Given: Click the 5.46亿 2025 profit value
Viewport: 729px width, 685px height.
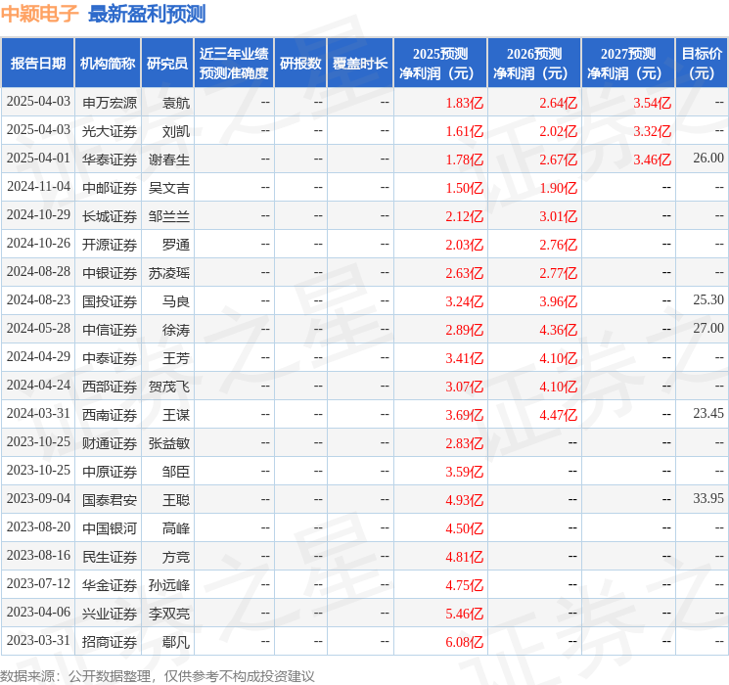Looking at the screenshot, I should coord(465,614).
